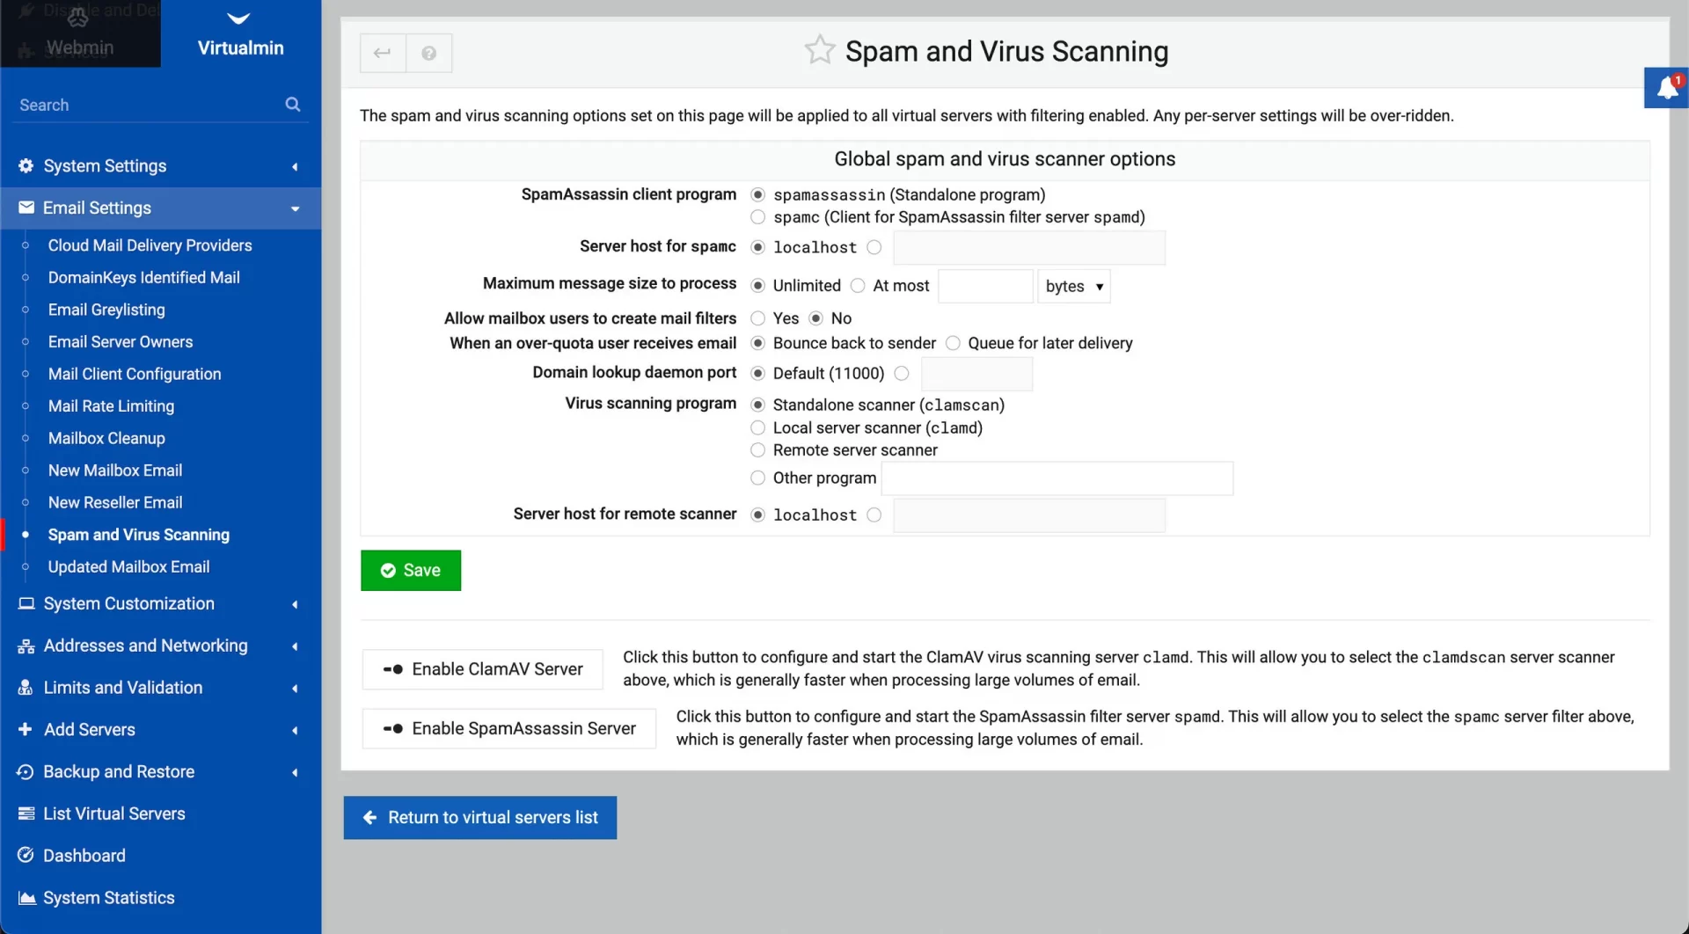Open Mailbox Cleanup menu item
1689x934 pixels.
coord(106,438)
